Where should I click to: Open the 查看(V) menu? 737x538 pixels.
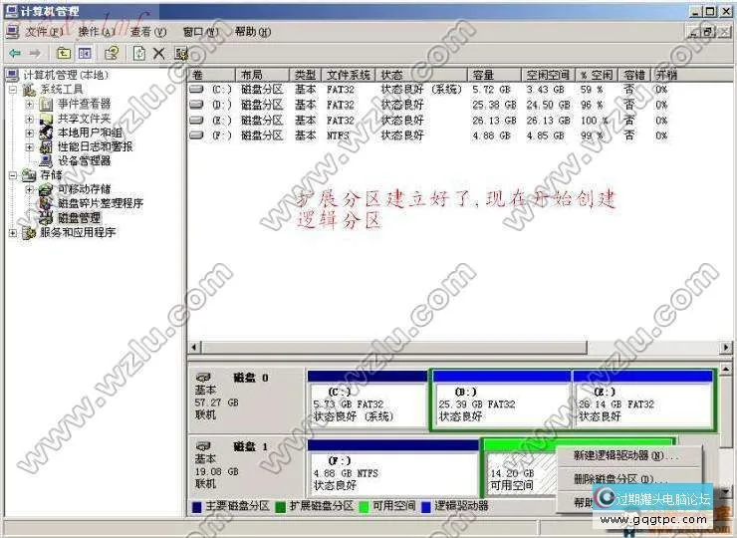[148, 32]
